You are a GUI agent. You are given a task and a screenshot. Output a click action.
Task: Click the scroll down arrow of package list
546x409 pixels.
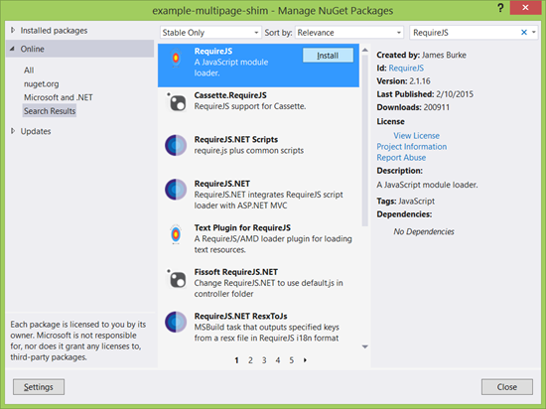pos(365,346)
